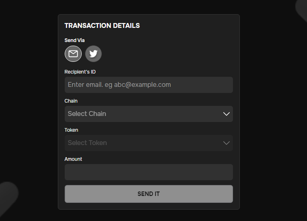
Task: Switch Send Via method to email
Action: pyautogui.click(x=73, y=54)
